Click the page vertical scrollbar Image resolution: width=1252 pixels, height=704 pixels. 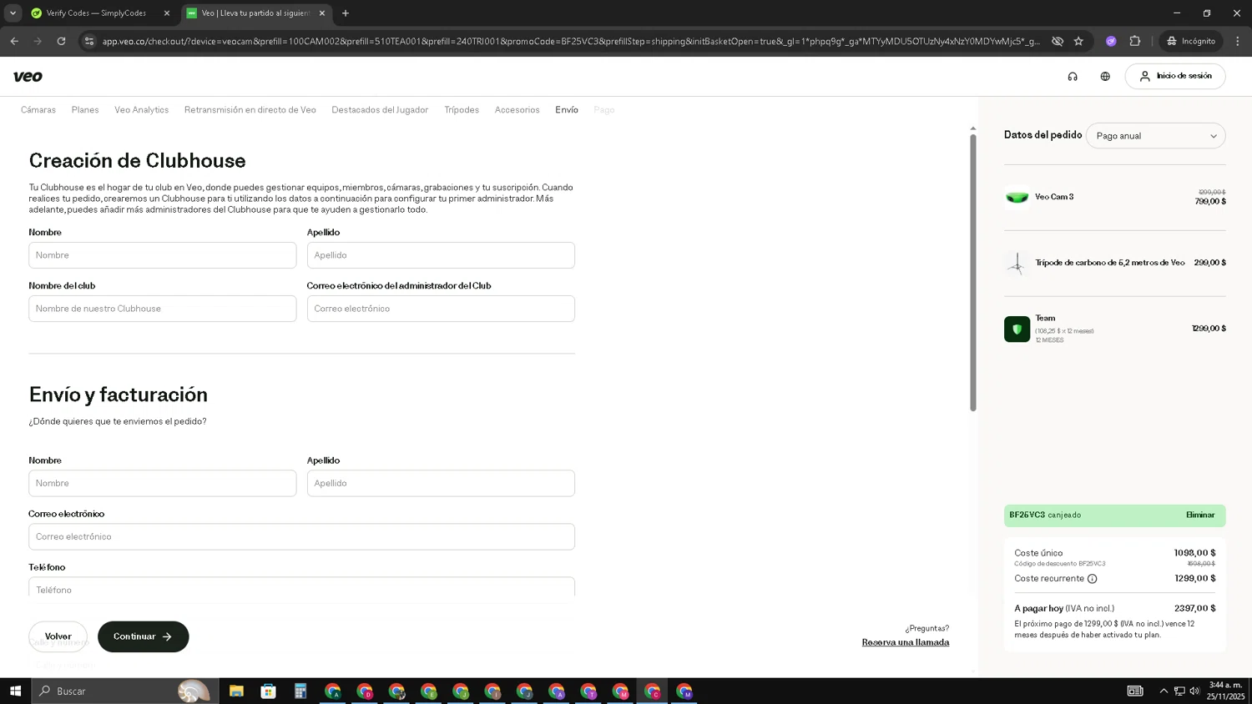tap(972, 271)
